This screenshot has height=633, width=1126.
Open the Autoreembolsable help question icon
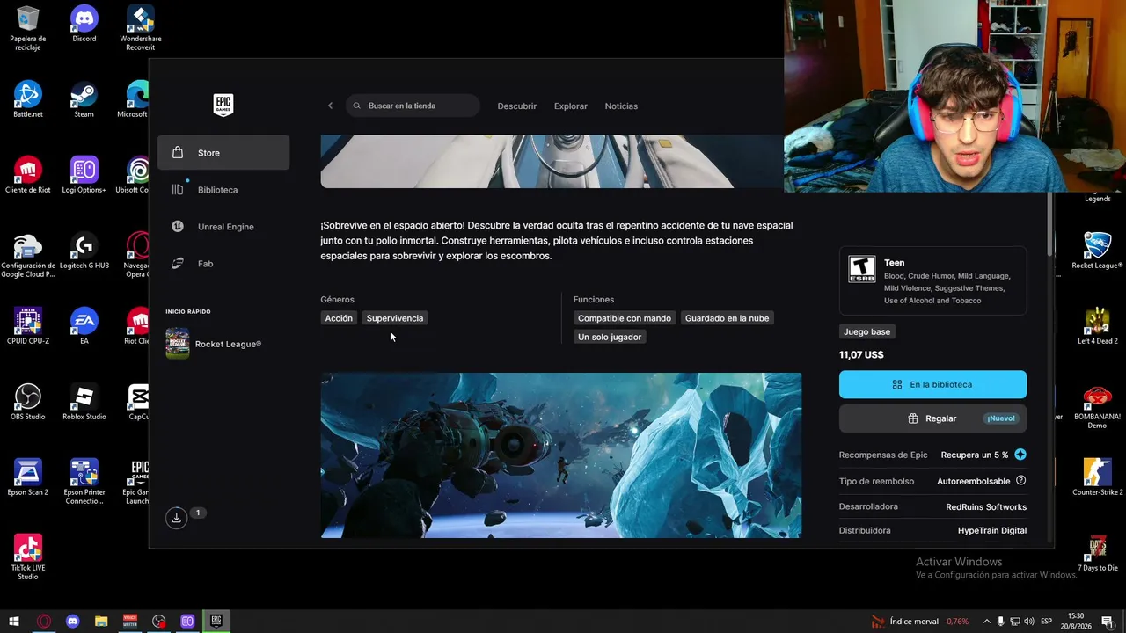pos(1021,481)
